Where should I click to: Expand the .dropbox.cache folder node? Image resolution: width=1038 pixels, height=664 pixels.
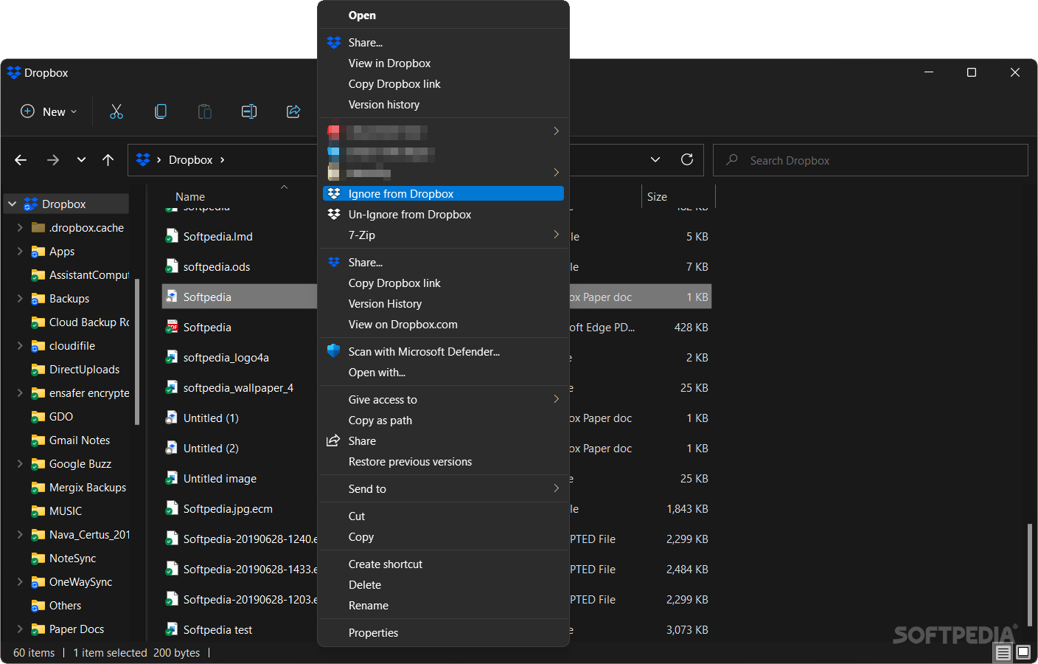click(20, 227)
